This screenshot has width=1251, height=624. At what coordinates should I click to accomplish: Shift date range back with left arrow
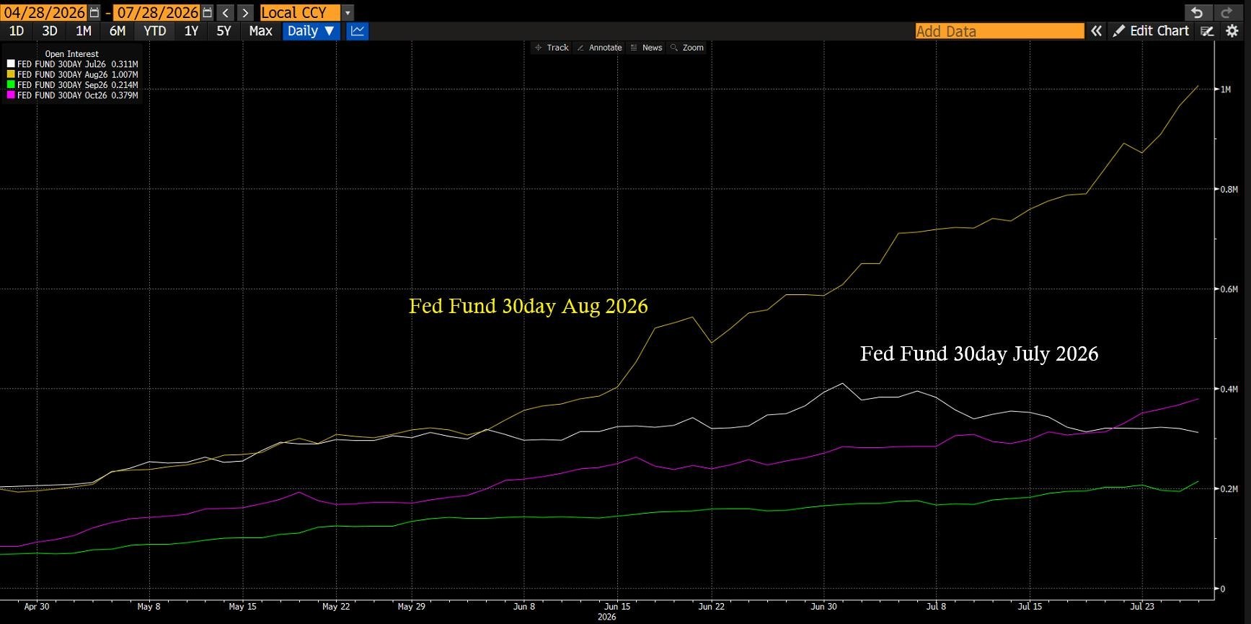[226, 13]
